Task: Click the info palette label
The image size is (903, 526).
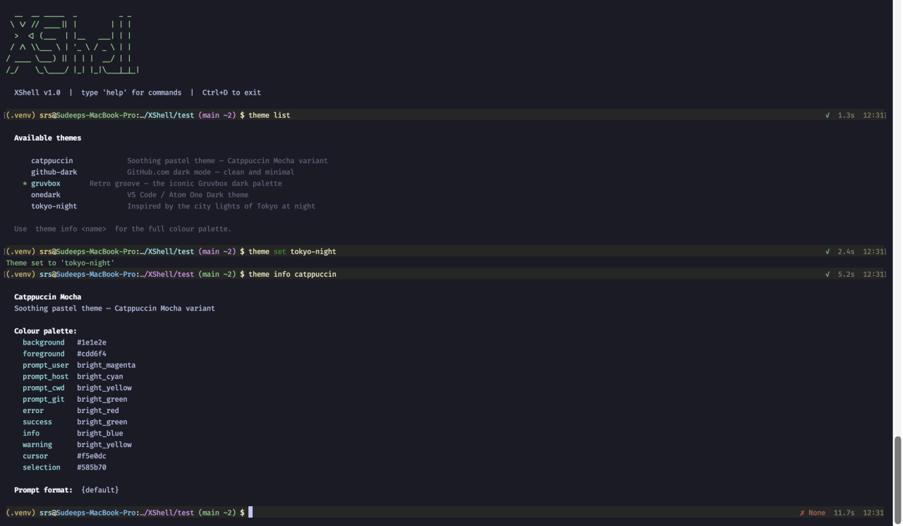Action: pyautogui.click(x=31, y=434)
